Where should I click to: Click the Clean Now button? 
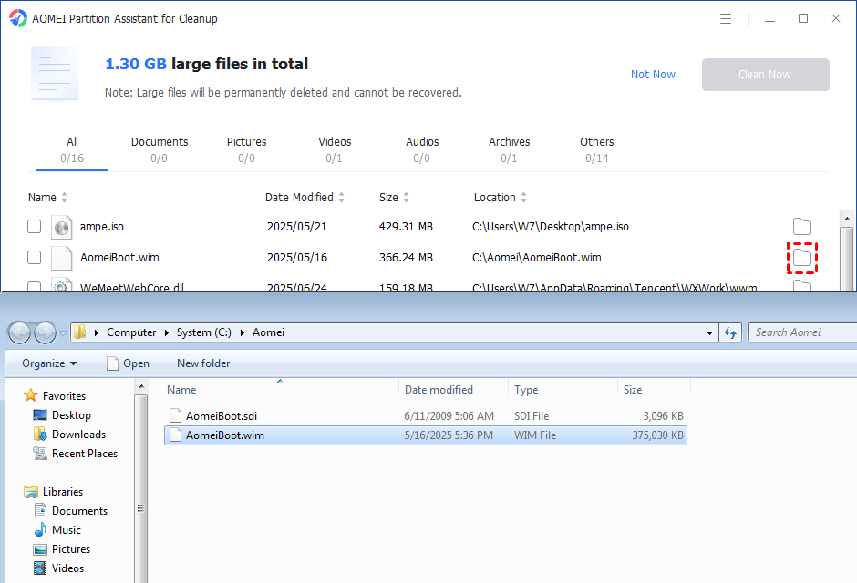765,74
